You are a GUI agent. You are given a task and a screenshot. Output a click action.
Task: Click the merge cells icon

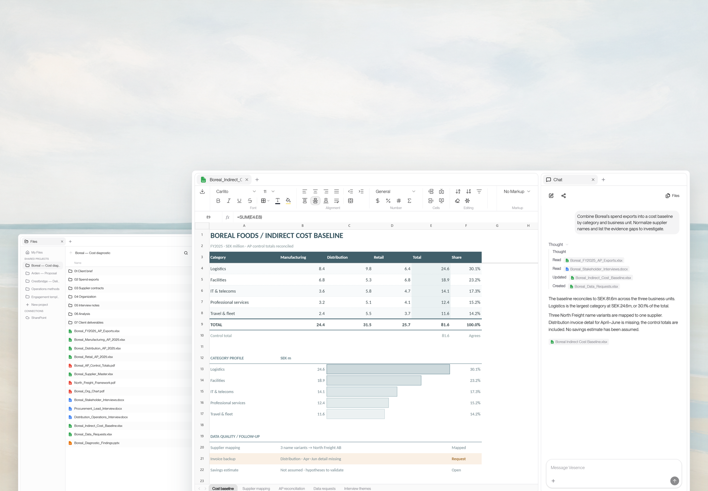tap(350, 201)
